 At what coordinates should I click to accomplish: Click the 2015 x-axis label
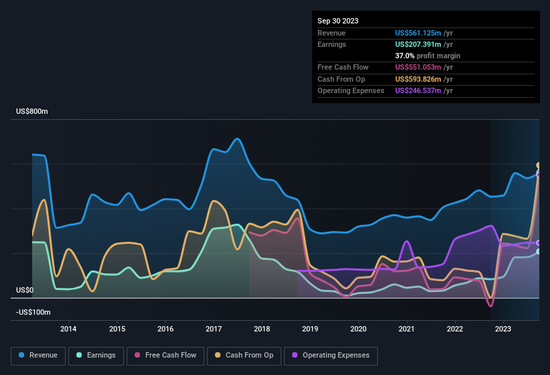tap(117, 329)
